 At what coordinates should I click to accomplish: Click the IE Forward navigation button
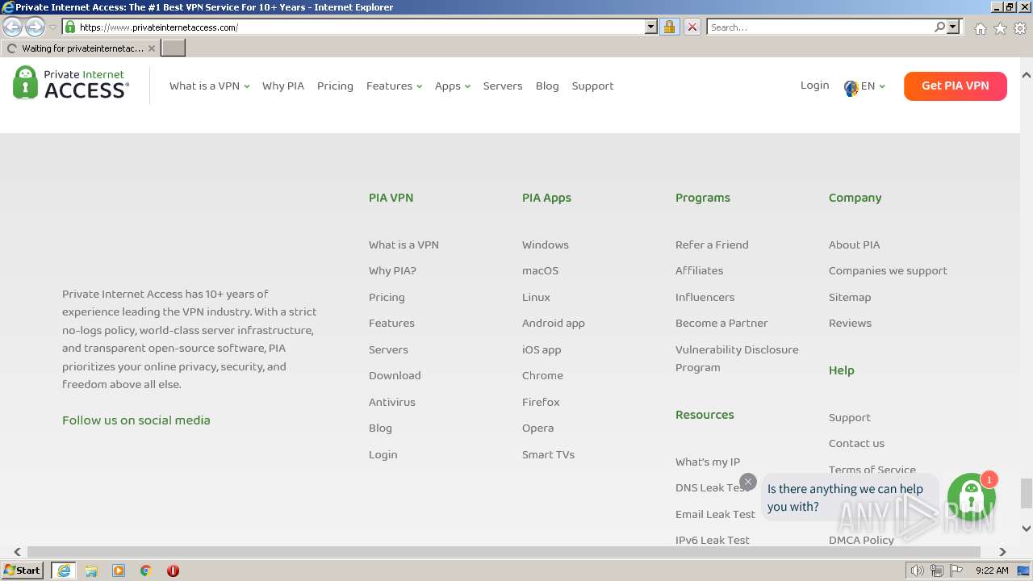click(x=35, y=27)
